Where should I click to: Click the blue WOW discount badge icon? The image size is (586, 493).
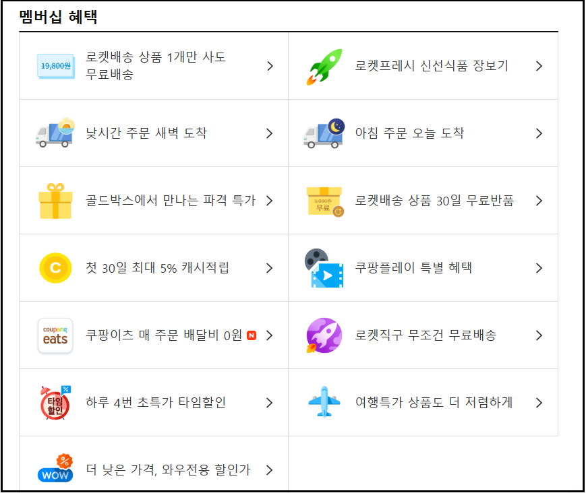coord(55,468)
